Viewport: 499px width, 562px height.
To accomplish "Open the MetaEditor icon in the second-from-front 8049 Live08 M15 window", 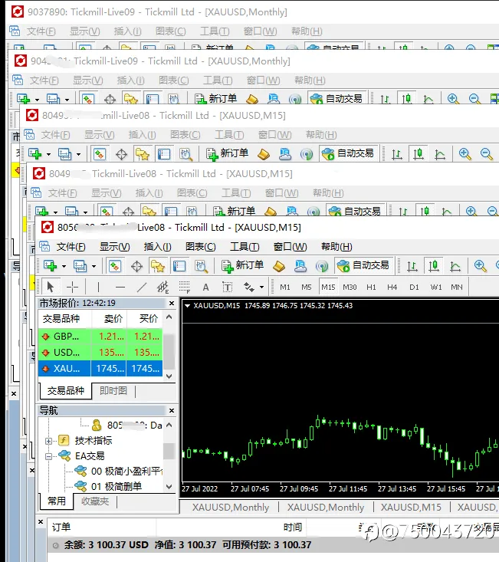I will (271, 212).
